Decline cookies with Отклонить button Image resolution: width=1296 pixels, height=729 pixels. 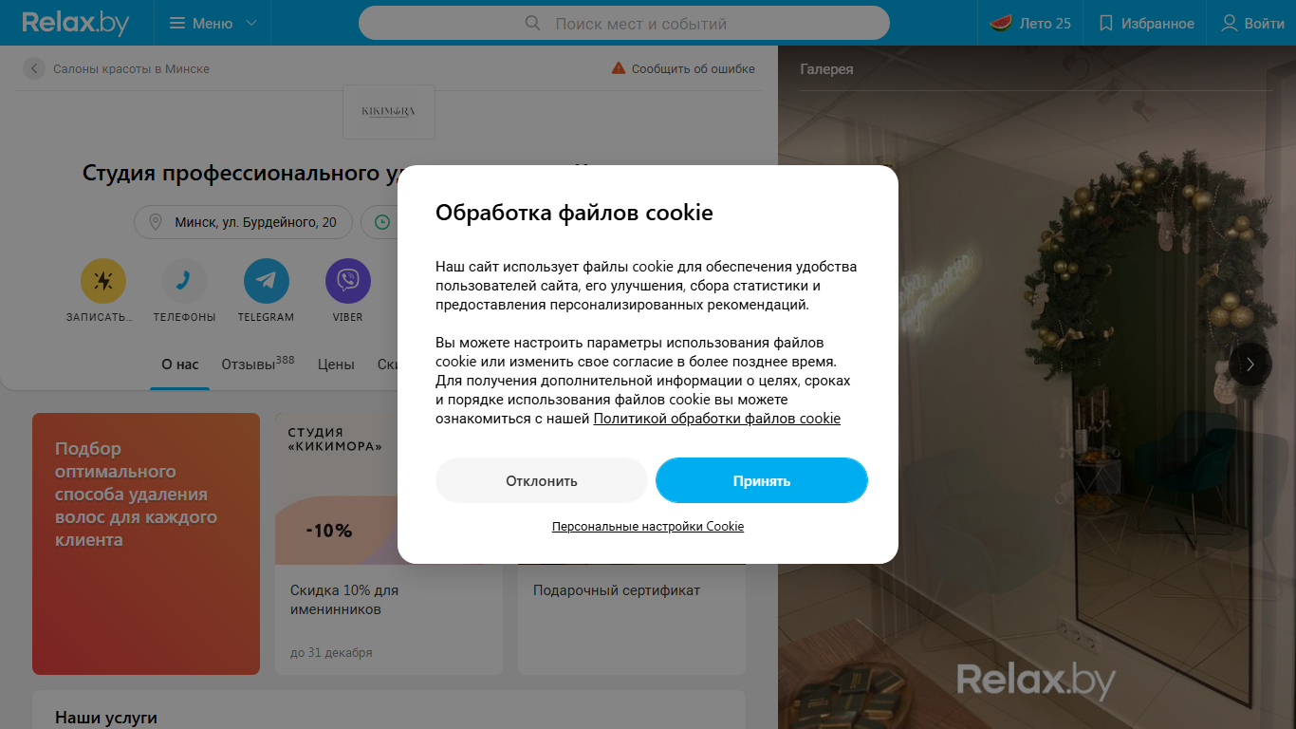pyautogui.click(x=541, y=480)
